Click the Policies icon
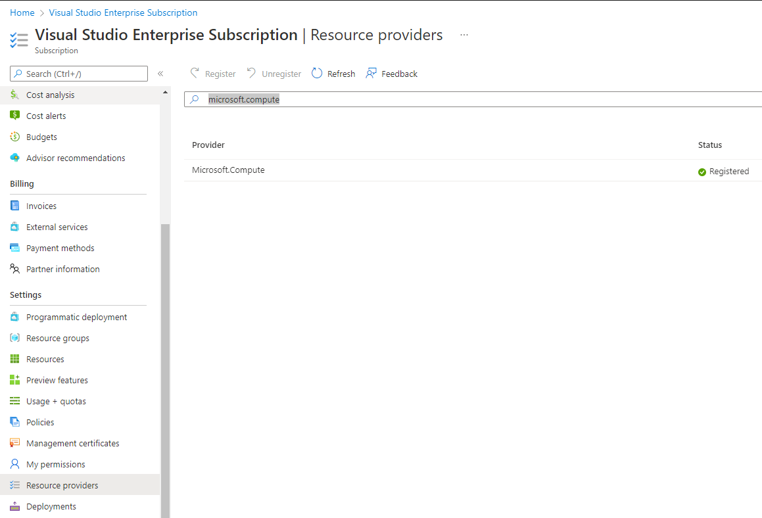The image size is (762, 518). click(14, 422)
